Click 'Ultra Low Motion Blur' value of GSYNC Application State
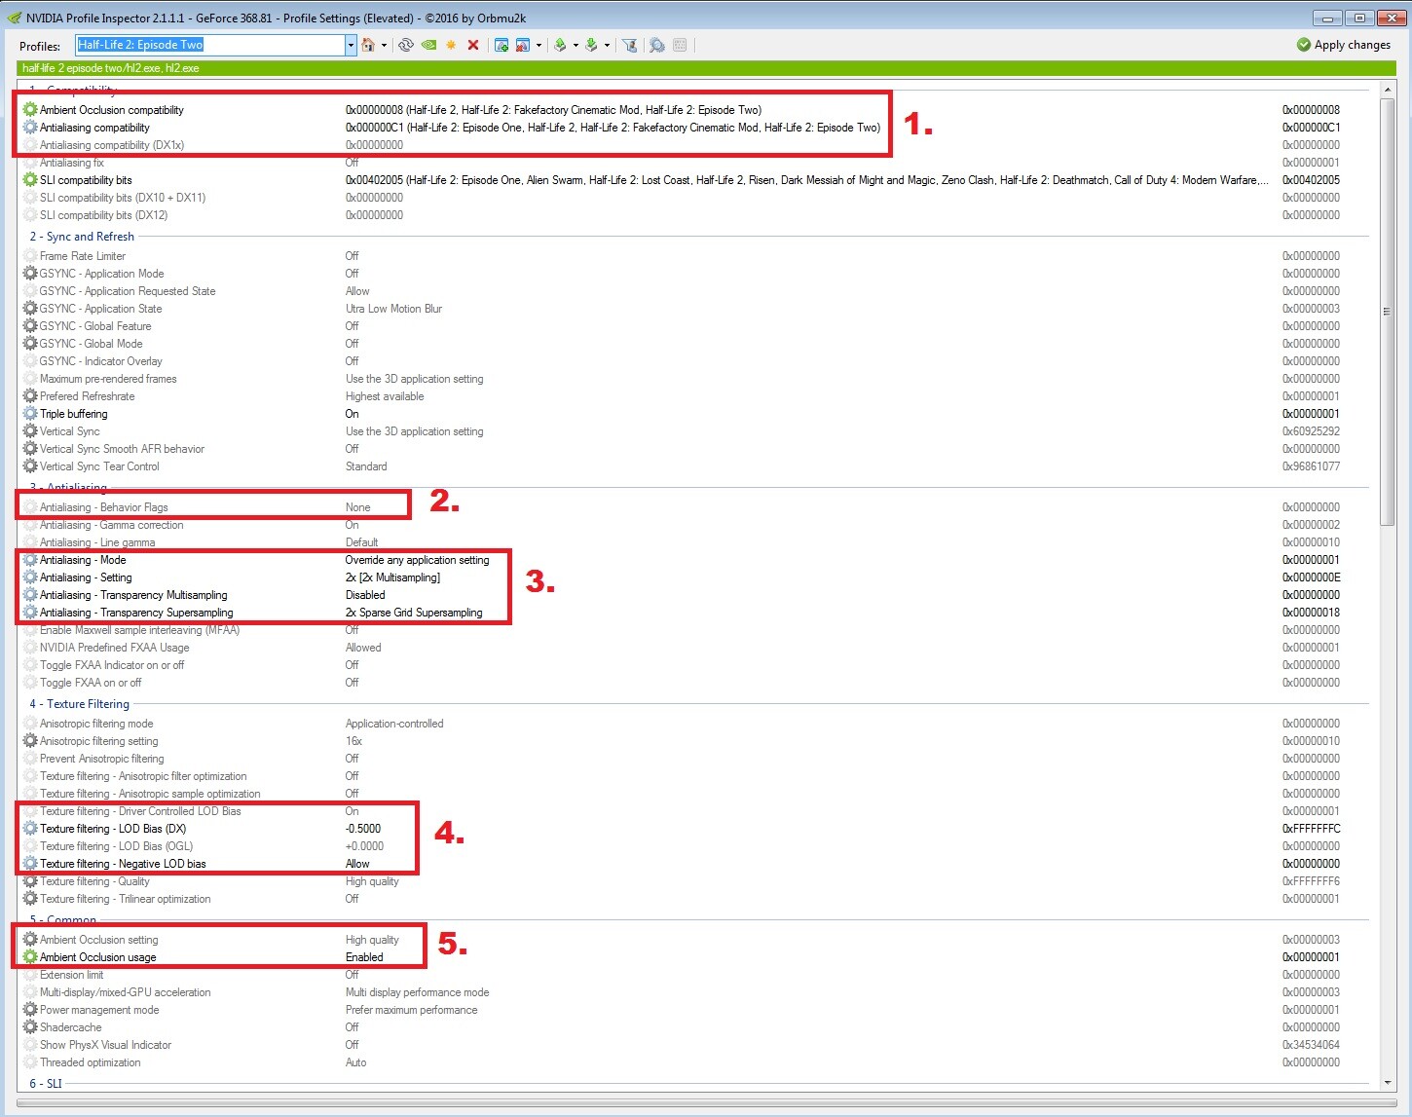1412x1117 pixels. pyautogui.click(x=393, y=309)
